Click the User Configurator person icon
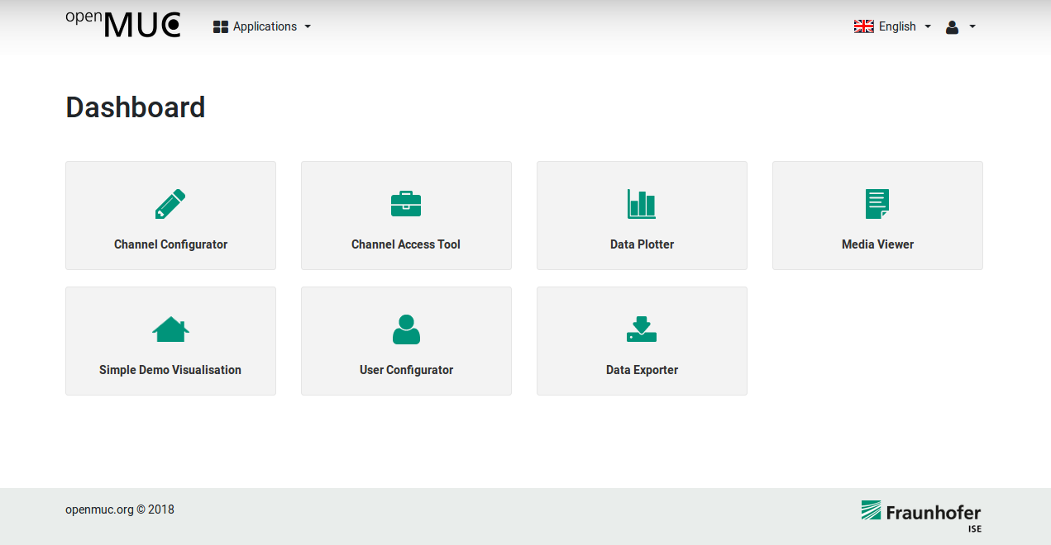 pyautogui.click(x=406, y=329)
